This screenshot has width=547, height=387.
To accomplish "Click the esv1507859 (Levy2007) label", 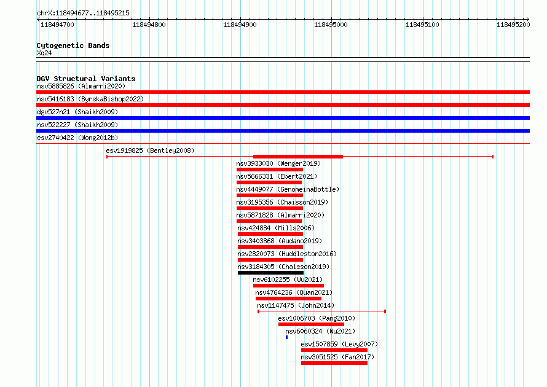I will point(339,344).
